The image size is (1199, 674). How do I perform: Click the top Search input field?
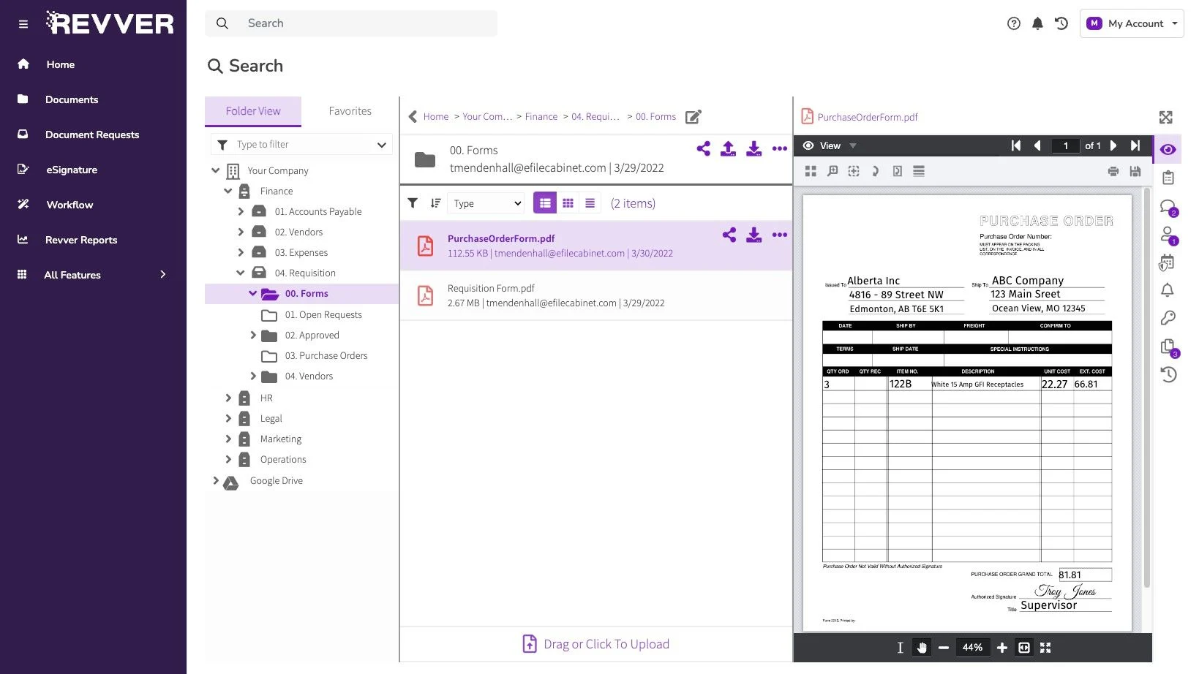tap(351, 23)
